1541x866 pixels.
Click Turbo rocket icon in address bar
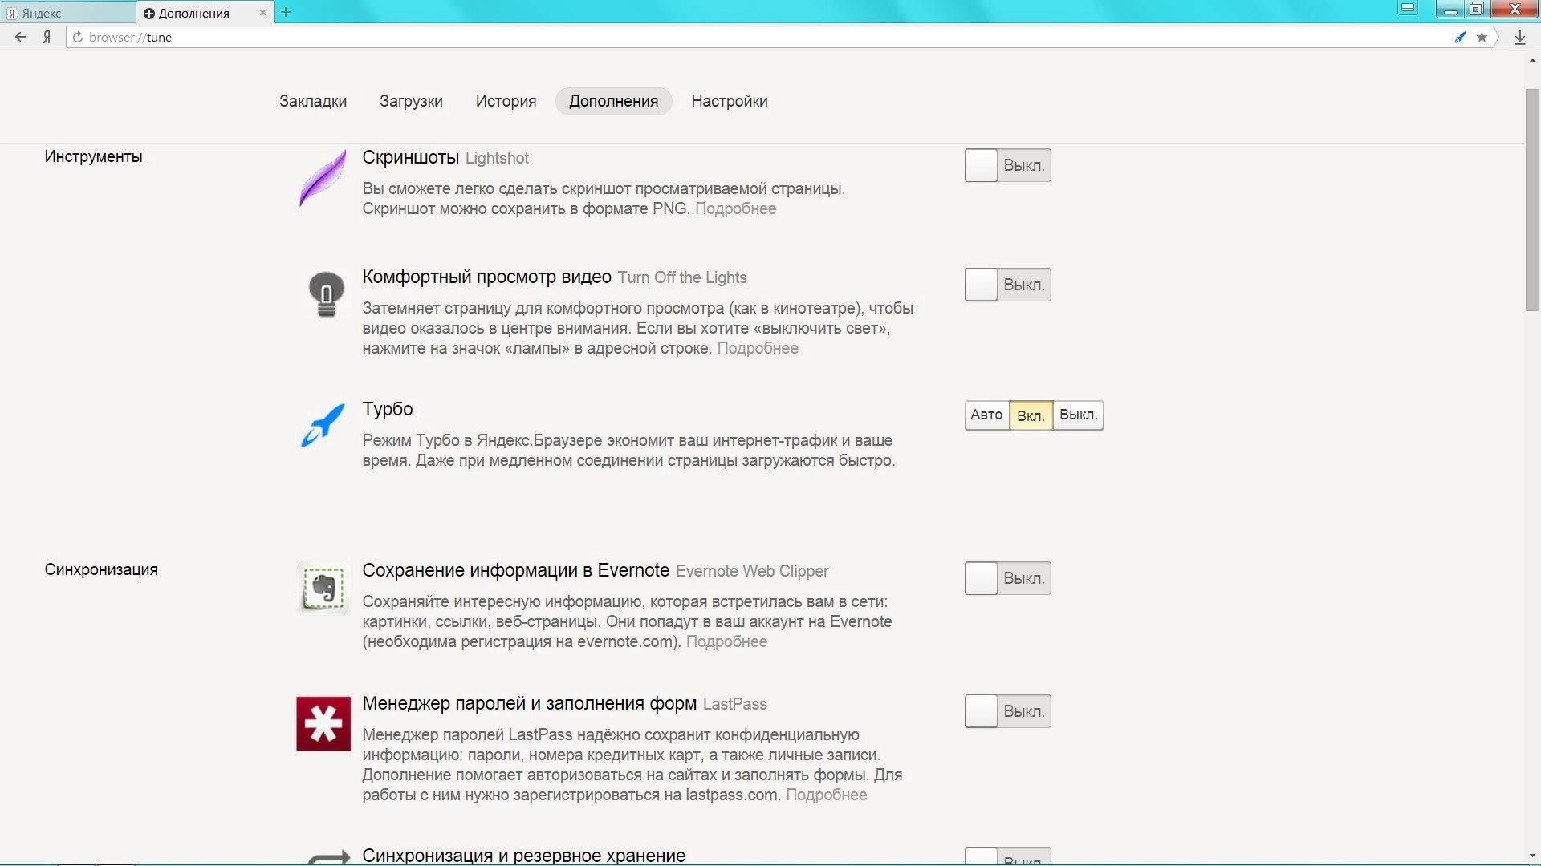pyautogui.click(x=1460, y=37)
